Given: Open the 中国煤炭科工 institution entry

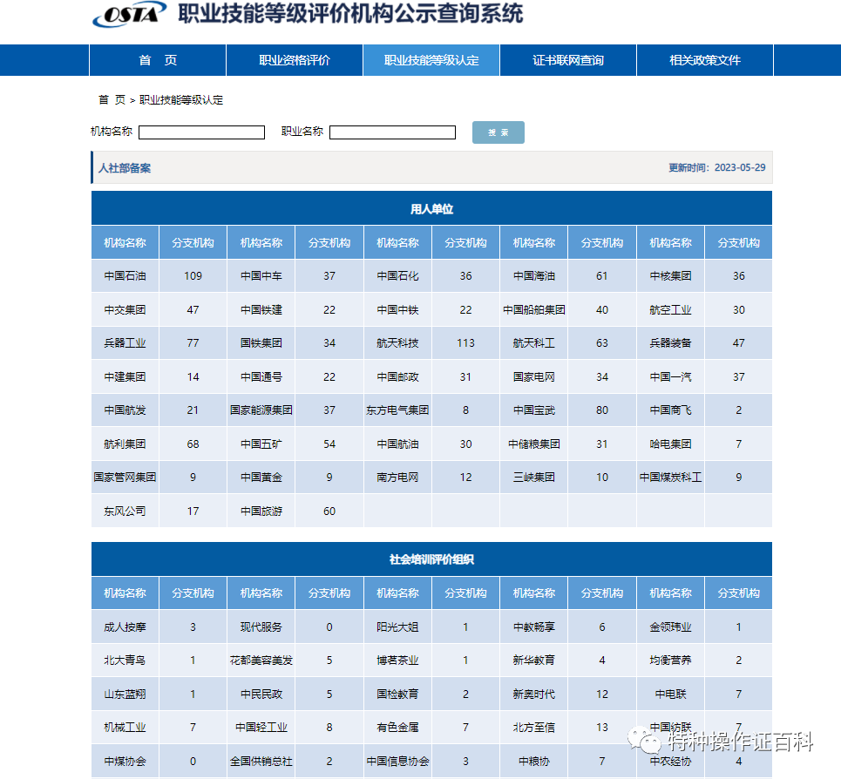Looking at the screenshot, I should click(670, 478).
